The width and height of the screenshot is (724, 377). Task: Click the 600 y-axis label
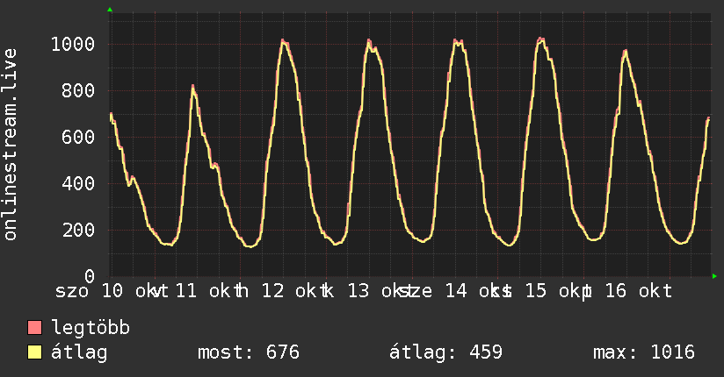pyautogui.click(x=78, y=137)
